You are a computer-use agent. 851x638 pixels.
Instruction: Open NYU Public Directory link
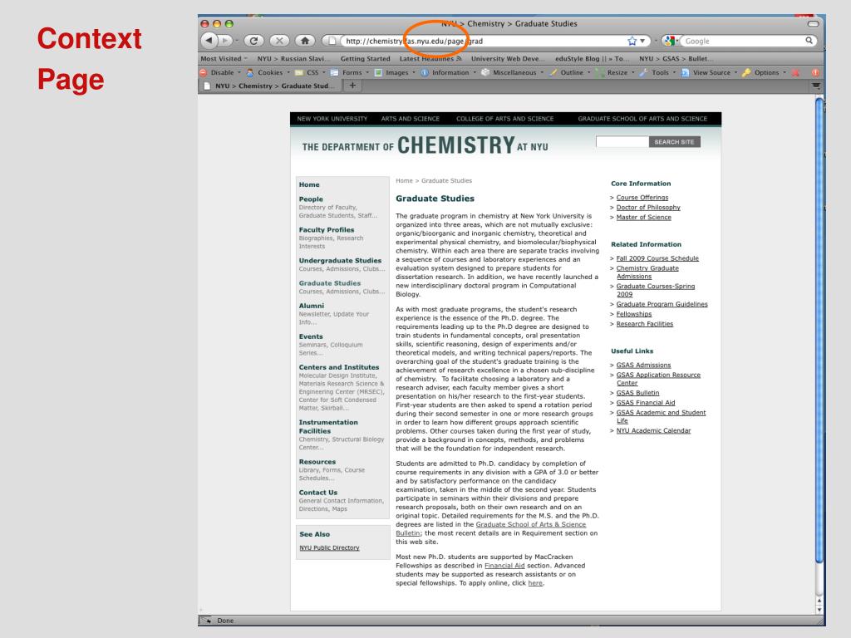(x=329, y=548)
